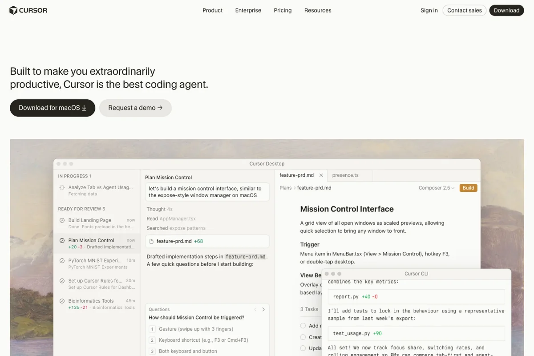Click the Cursor logo in the header

[x=28, y=10]
